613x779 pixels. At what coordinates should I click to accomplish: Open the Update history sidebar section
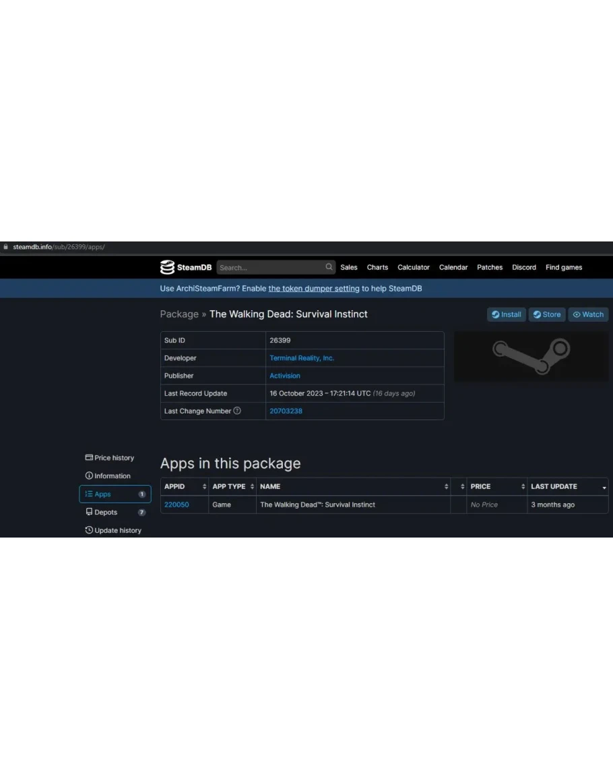tap(113, 531)
